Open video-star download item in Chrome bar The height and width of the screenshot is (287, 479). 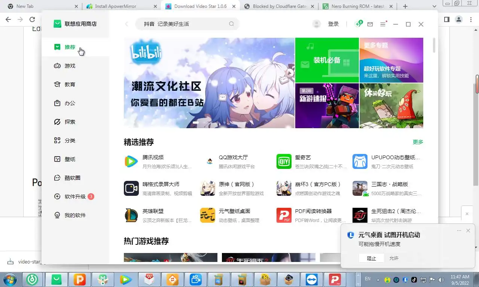pyautogui.click(x=30, y=262)
